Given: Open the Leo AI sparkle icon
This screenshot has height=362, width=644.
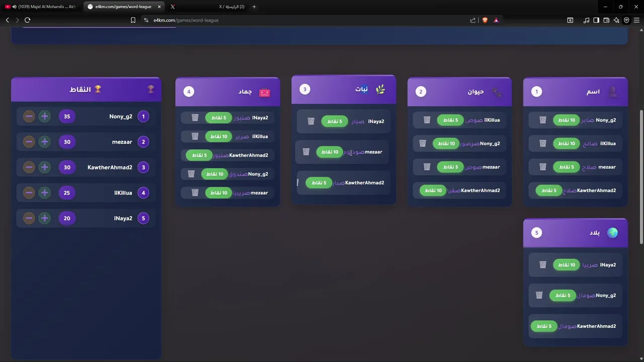Looking at the screenshot, I should 616,20.
